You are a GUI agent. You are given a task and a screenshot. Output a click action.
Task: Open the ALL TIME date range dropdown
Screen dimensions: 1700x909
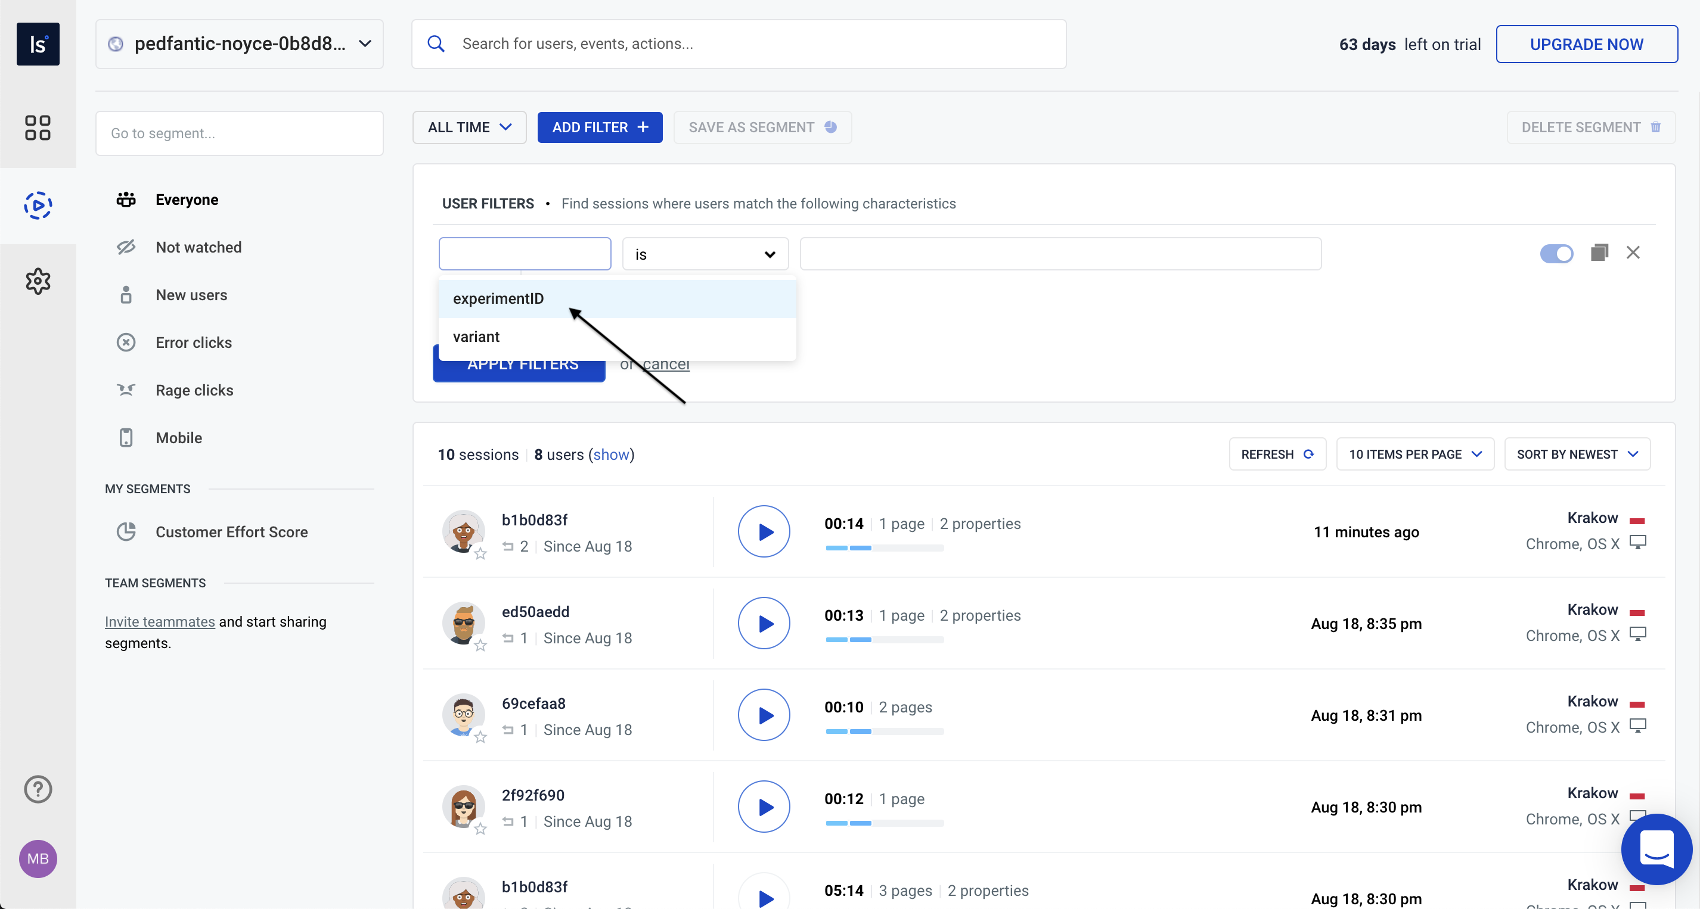click(469, 127)
